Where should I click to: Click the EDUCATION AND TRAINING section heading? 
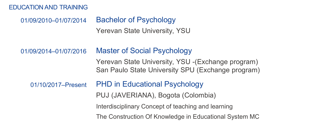48,8
